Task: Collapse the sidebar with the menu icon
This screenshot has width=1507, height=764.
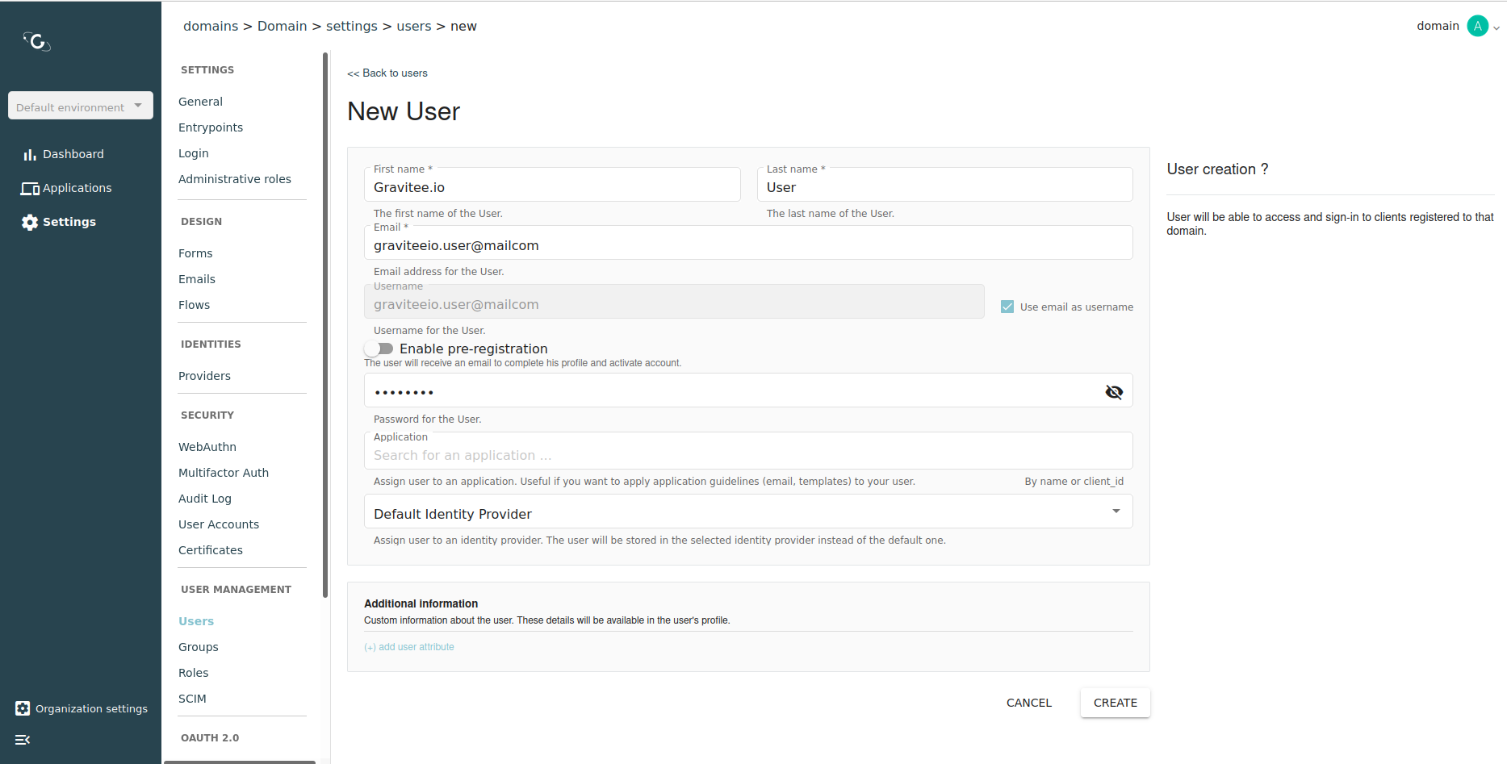Action: click(x=23, y=740)
